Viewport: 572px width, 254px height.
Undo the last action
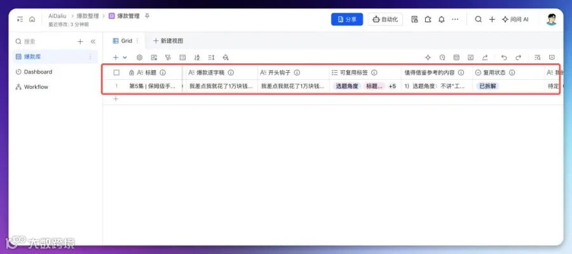tap(504, 58)
